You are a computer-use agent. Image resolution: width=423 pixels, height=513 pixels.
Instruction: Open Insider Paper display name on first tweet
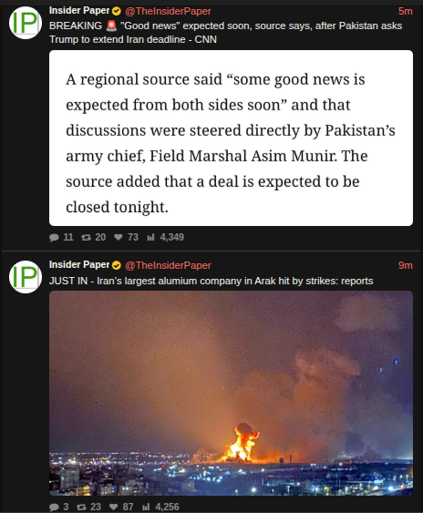coord(79,11)
